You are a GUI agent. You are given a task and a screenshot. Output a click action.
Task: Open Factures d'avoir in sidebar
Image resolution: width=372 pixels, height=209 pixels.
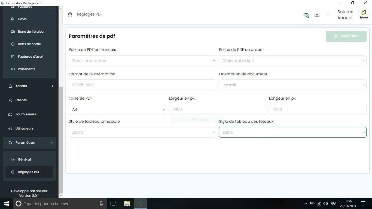click(31, 57)
